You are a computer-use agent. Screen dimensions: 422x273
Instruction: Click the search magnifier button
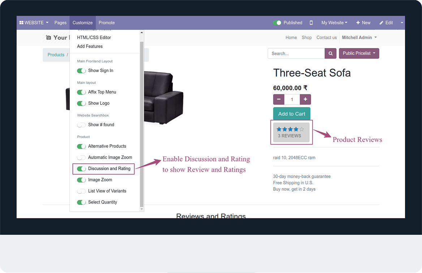(x=331, y=53)
